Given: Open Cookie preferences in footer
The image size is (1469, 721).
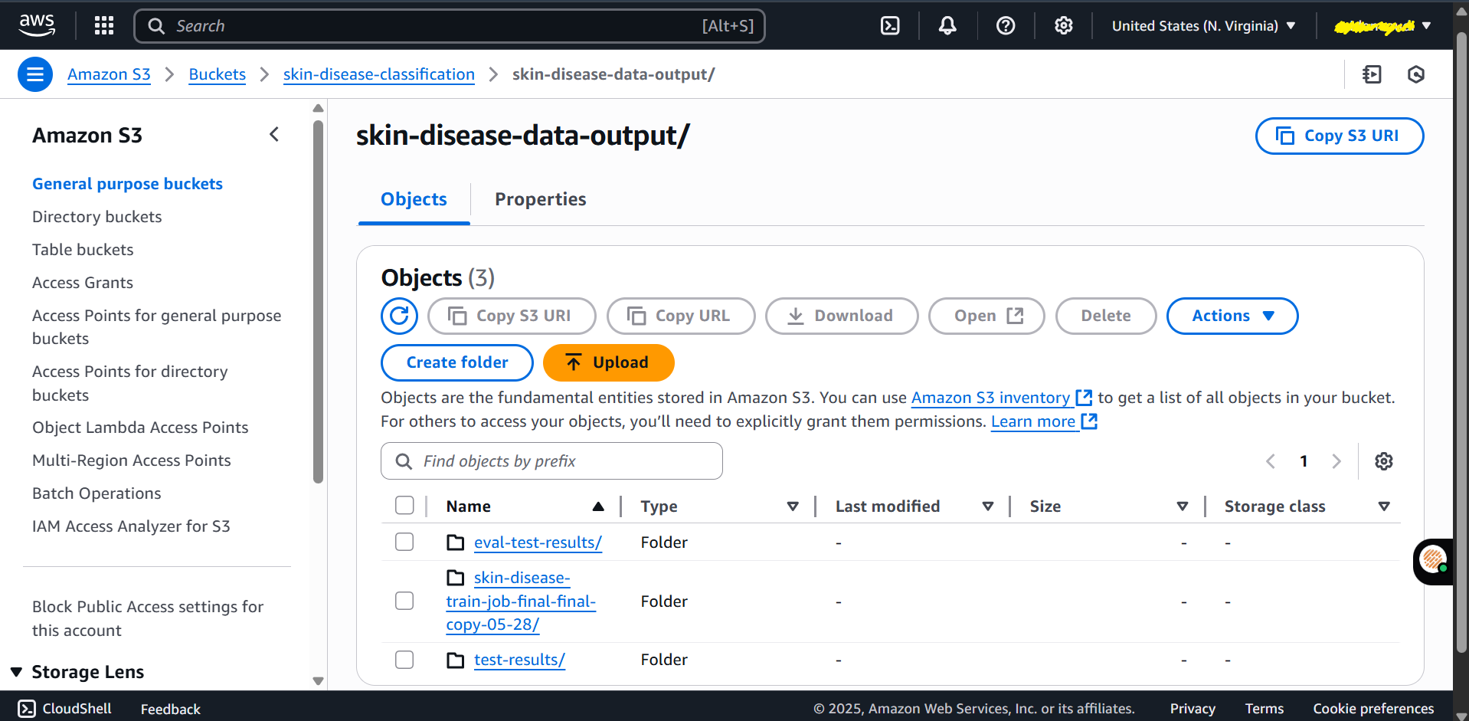Looking at the screenshot, I should (1373, 709).
